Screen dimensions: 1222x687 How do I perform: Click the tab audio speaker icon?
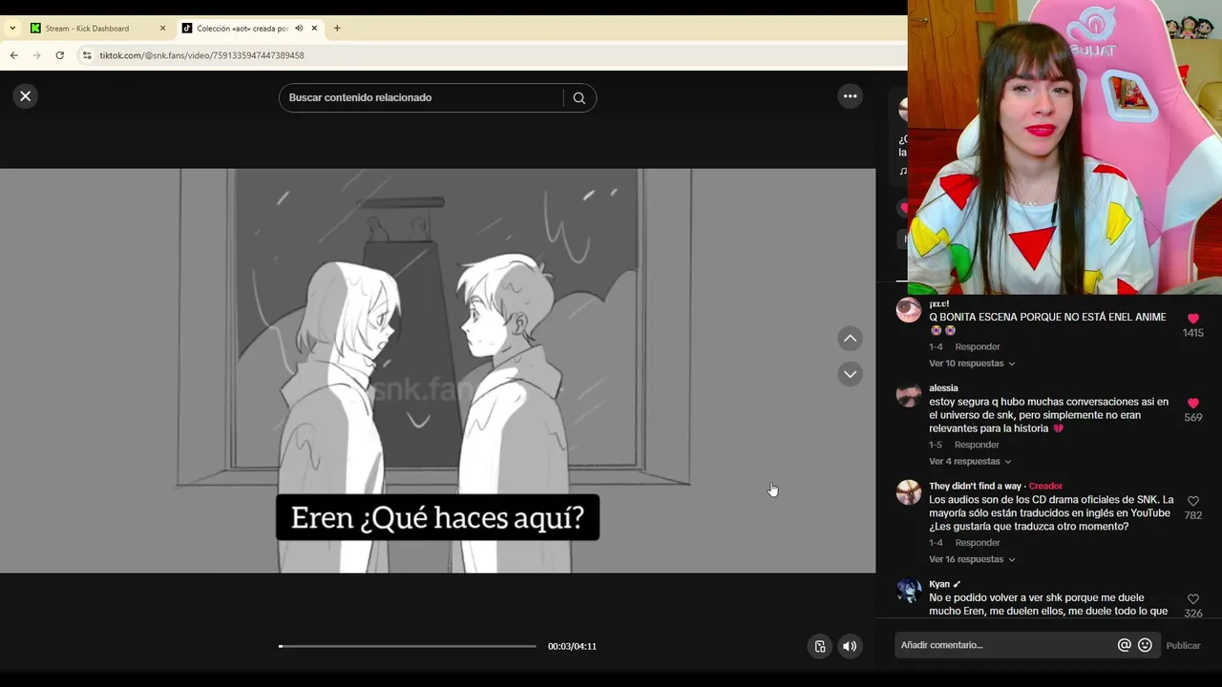299,29
